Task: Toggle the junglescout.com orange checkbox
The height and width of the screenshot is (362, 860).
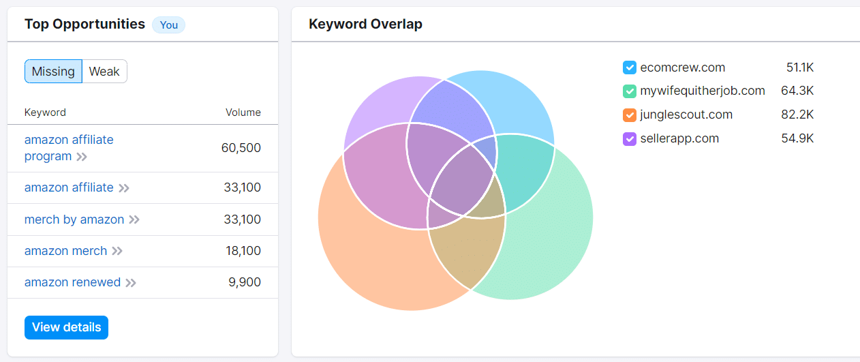Action: click(x=630, y=115)
